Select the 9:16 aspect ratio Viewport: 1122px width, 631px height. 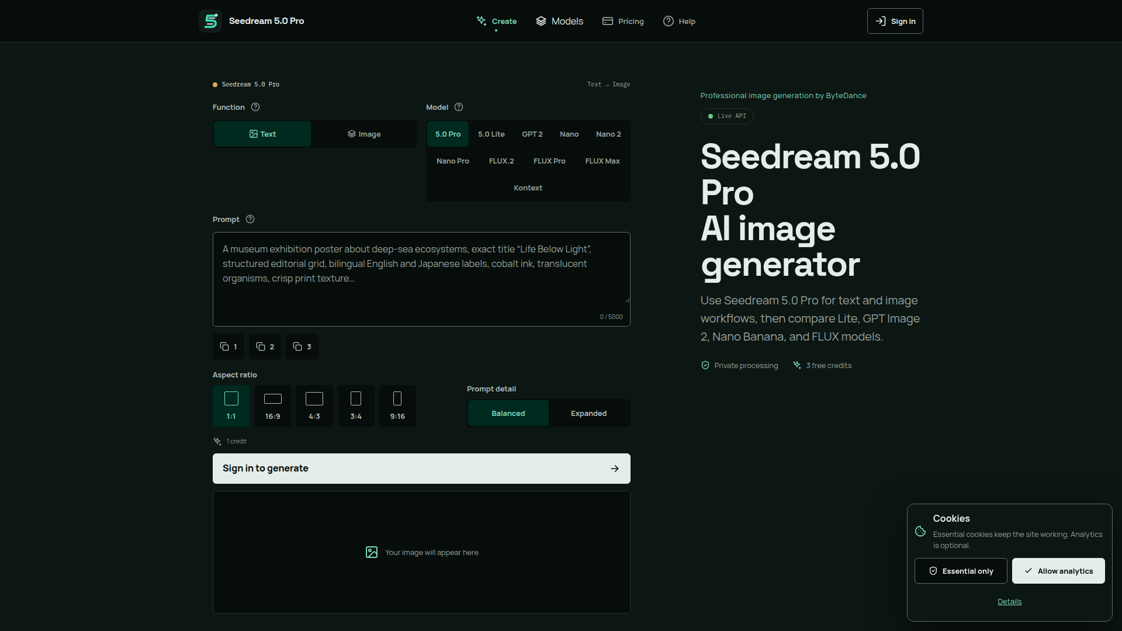[397, 406]
